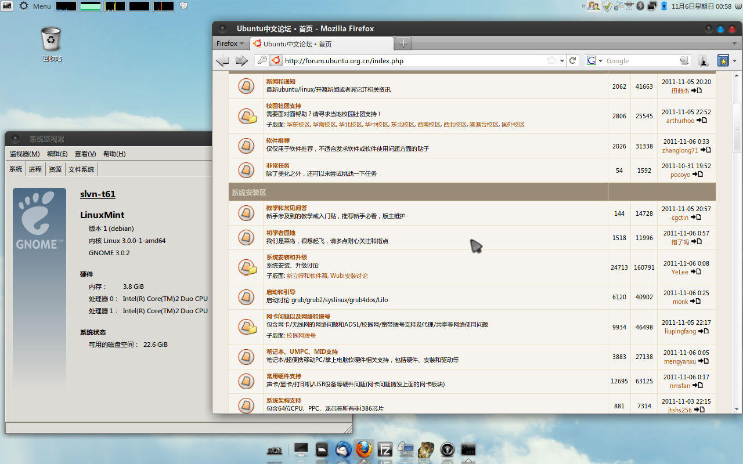Click the site identity favicon in URL bar
743x464 pixels.
tap(276, 60)
